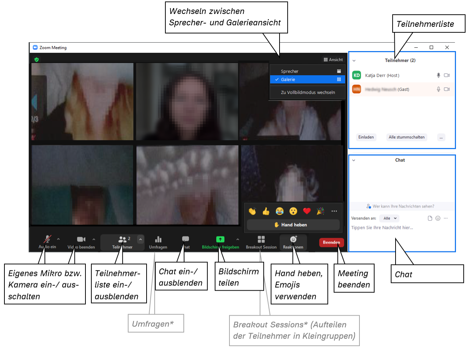The width and height of the screenshot is (474, 352).
Task: Click the Umfragen (polls) icon
Action: point(158,240)
